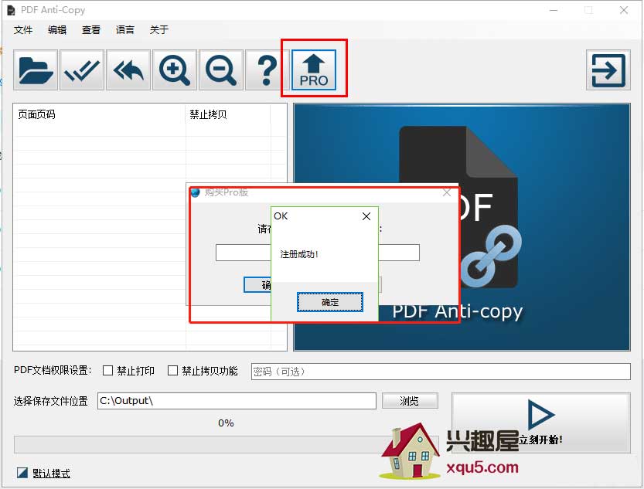
Task: Close the PDF Anti-Copy main window
Action: click(x=624, y=10)
